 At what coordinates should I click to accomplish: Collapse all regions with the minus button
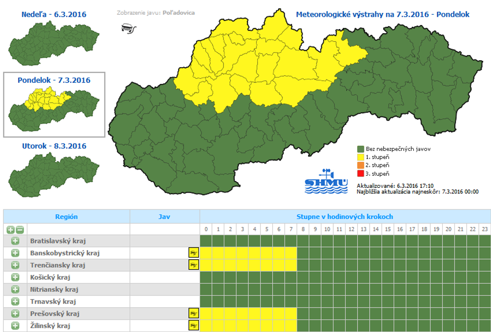tap(20, 229)
